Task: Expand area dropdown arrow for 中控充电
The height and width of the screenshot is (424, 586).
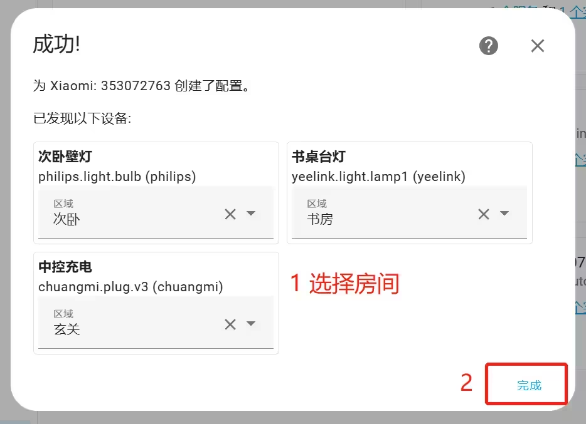Action: coord(251,323)
